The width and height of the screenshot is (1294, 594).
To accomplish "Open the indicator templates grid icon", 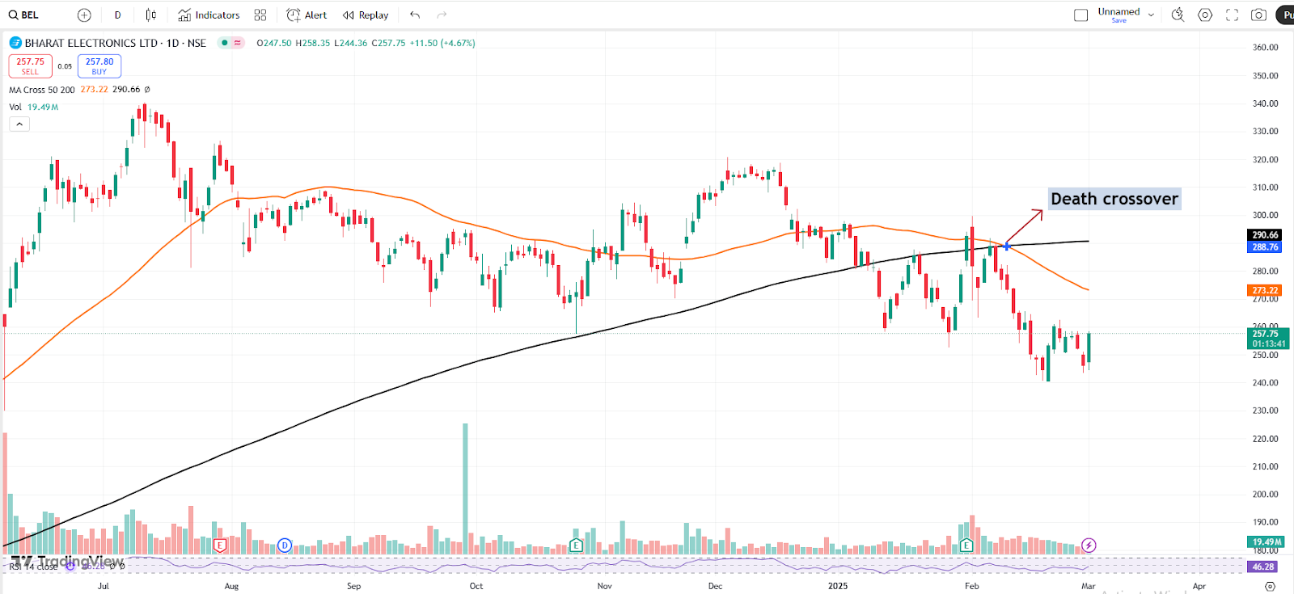I will pos(260,15).
